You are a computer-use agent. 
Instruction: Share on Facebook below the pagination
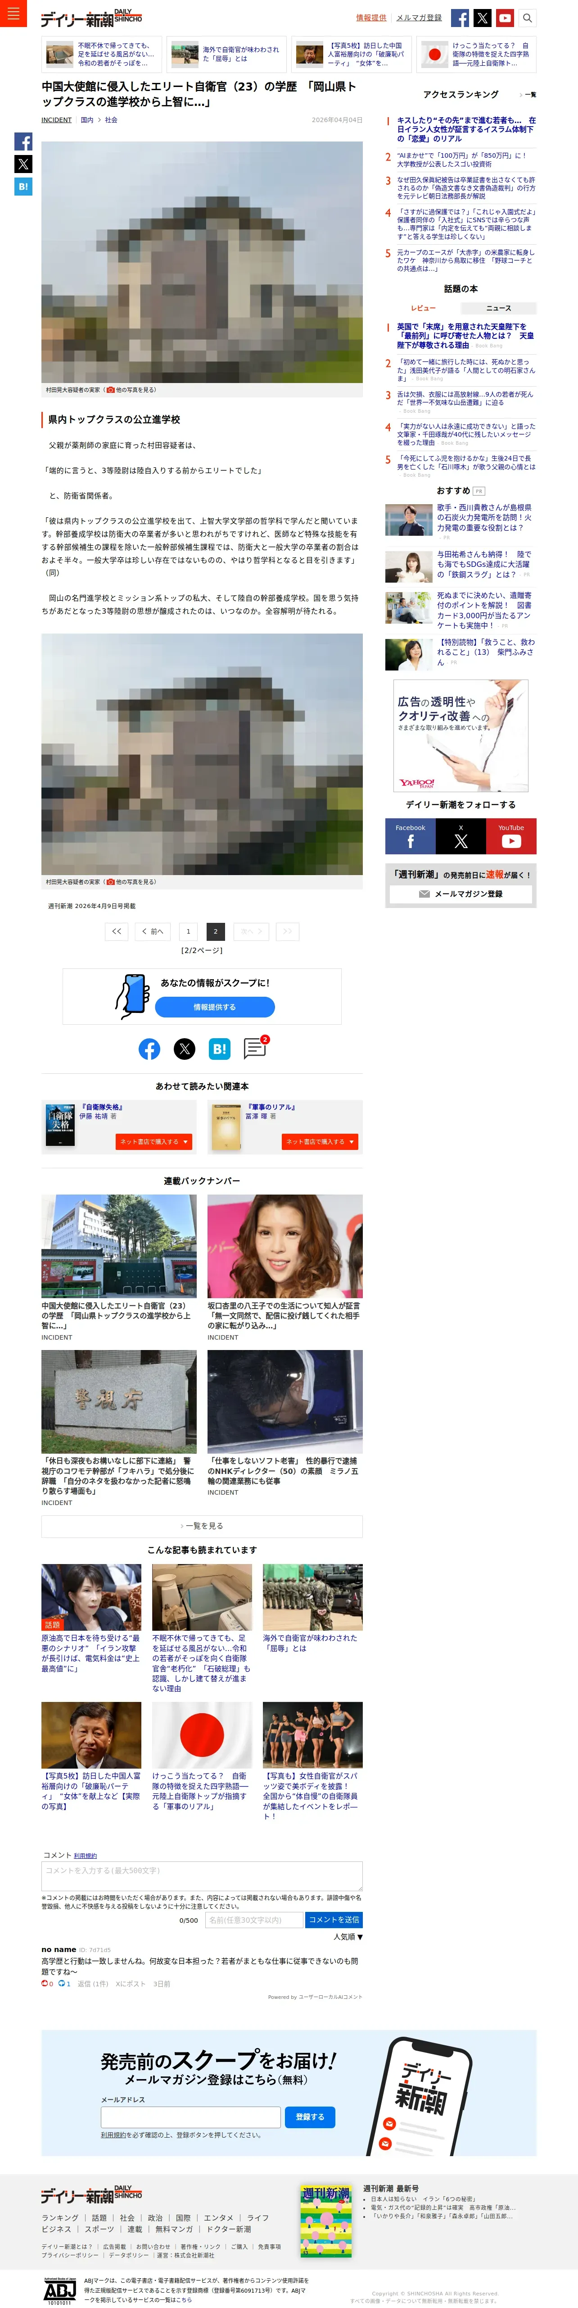(149, 1048)
